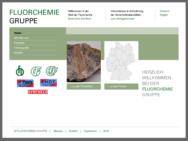Click the MDF company logo
188x141 pixels.
(48, 83)
